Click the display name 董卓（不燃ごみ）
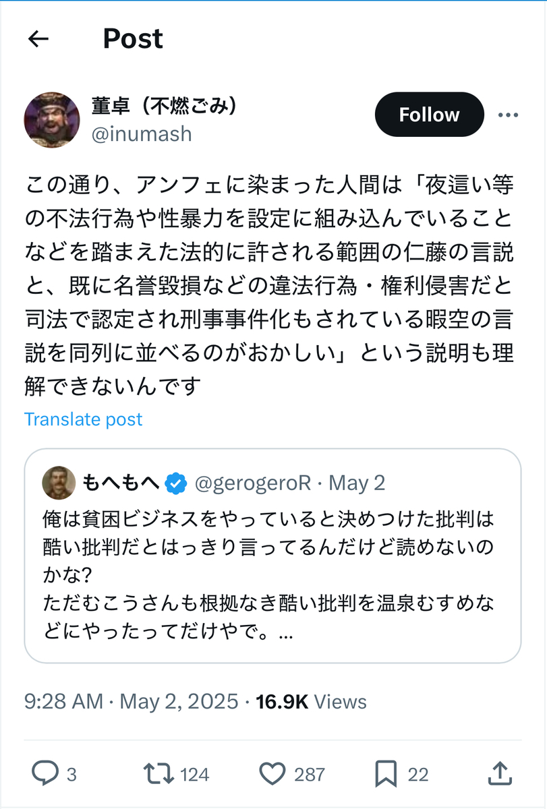 click(164, 105)
